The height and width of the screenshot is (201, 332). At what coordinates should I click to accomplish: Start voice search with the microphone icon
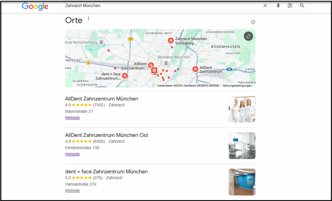(x=278, y=6)
